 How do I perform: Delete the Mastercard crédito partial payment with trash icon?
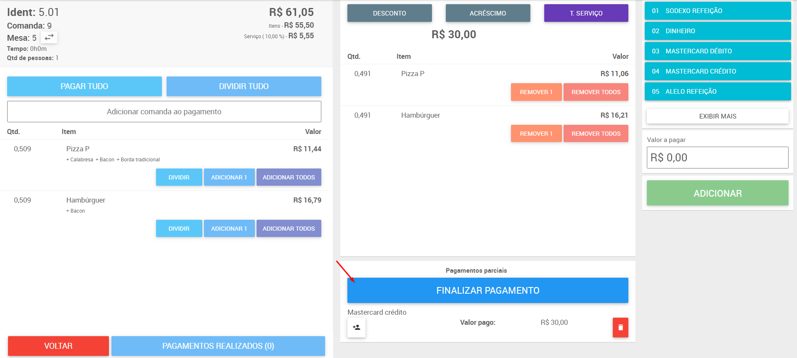(620, 327)
